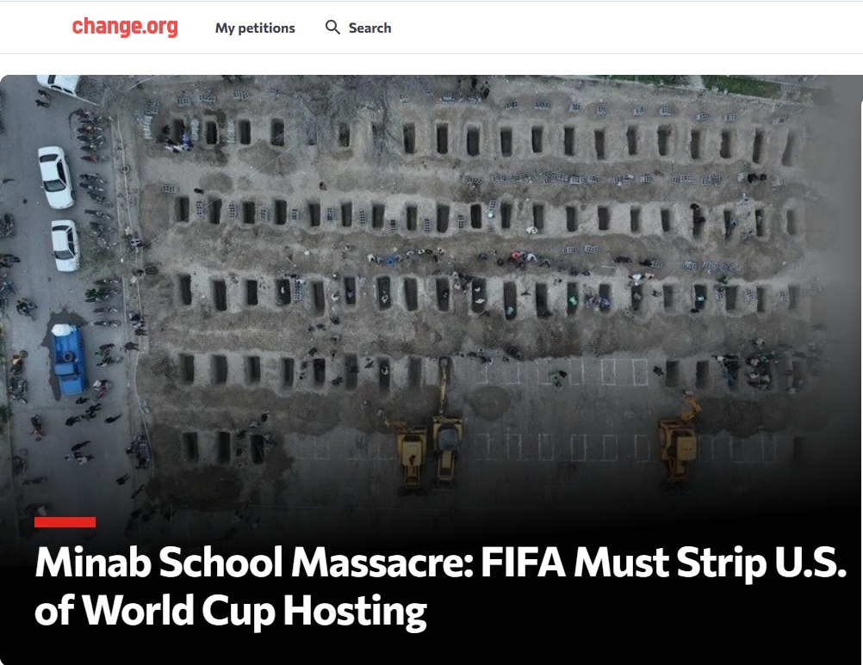Click the word 'FIFA' in the headline
This screenshot has width=863, height=665.
pyautogui.click(x=524, y=563)
